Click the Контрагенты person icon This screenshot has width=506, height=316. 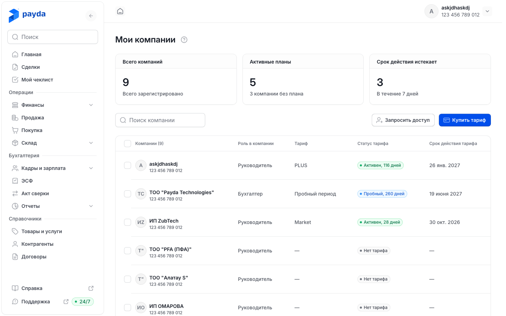click(x=15, y=244)
